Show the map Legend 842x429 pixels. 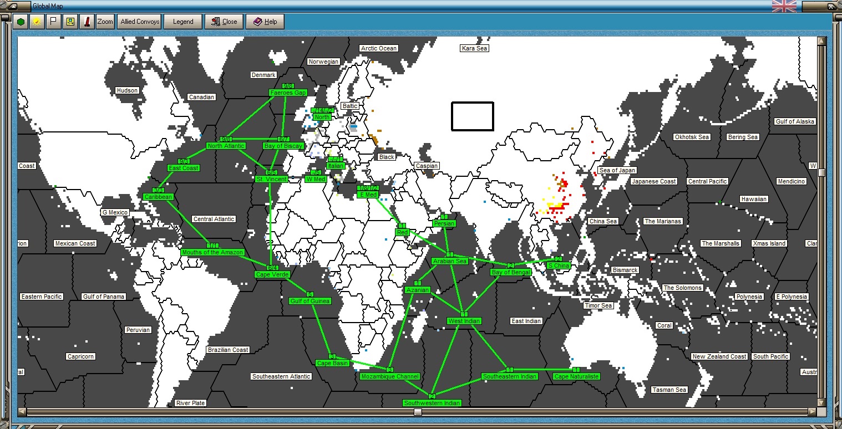183,22
